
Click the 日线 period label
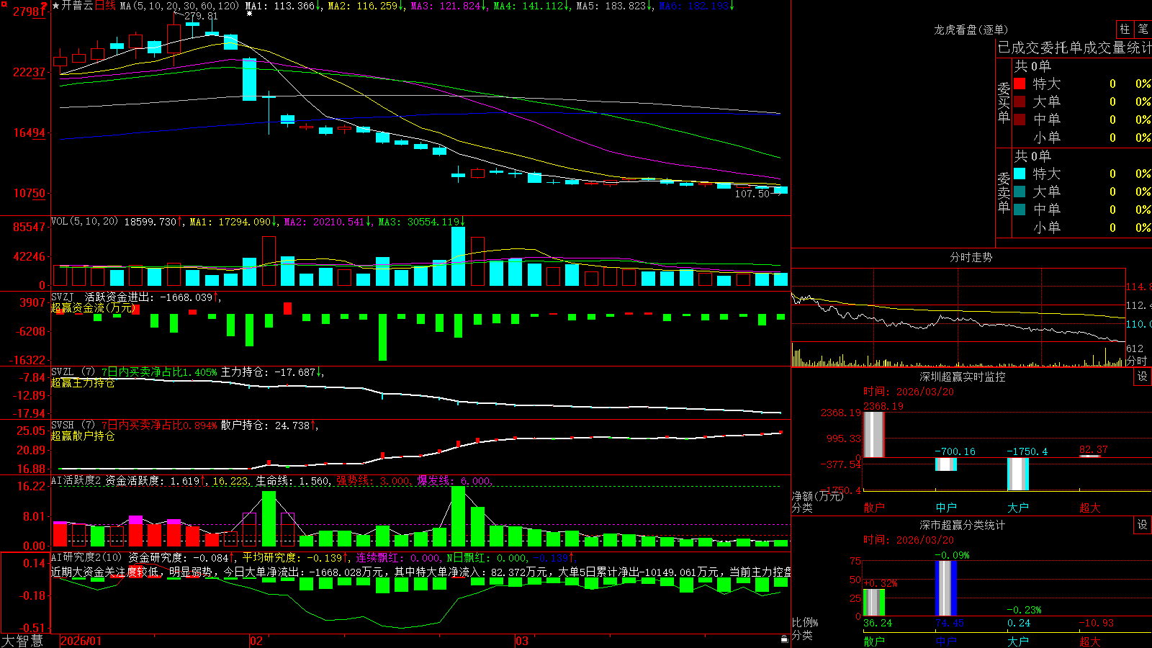105,6
